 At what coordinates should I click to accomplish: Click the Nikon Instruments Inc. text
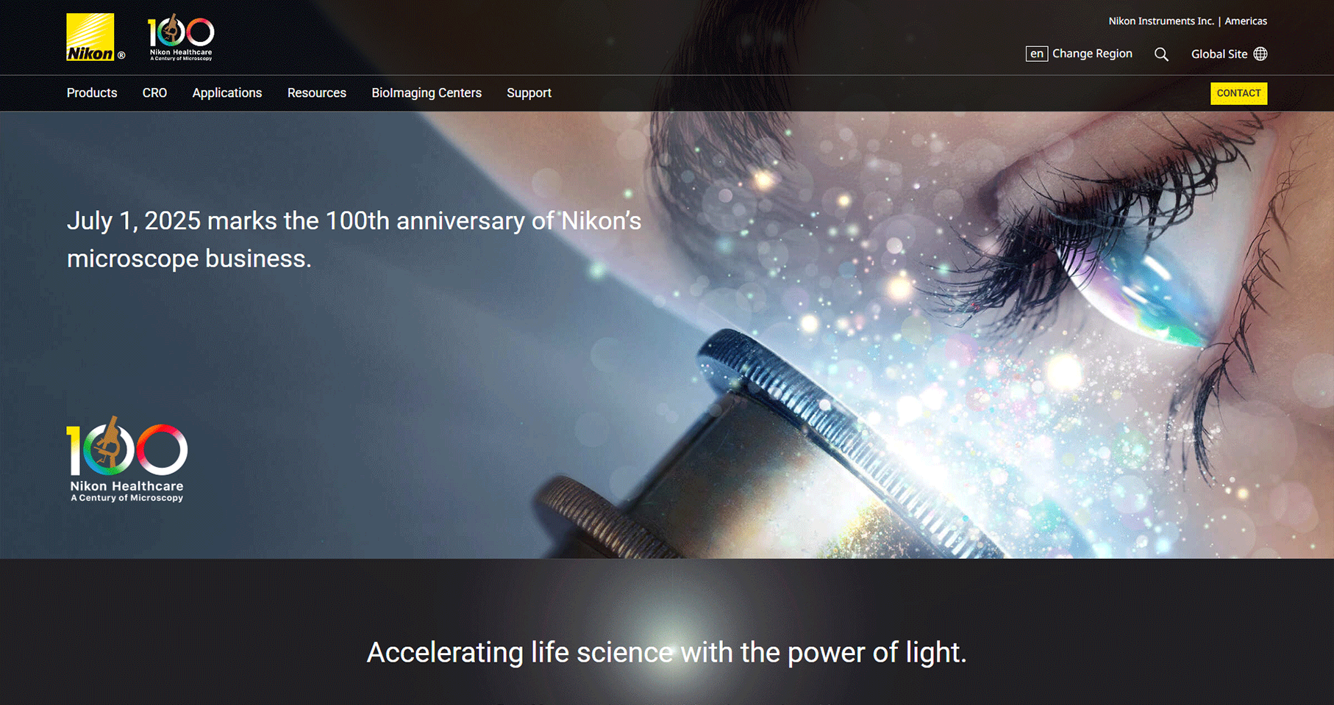click(1161, 21)
